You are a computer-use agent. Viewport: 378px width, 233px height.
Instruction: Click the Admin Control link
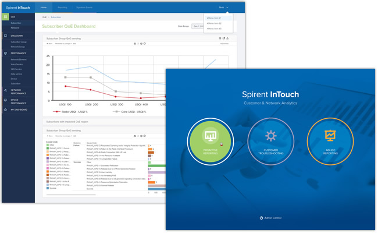coord(270,218)
